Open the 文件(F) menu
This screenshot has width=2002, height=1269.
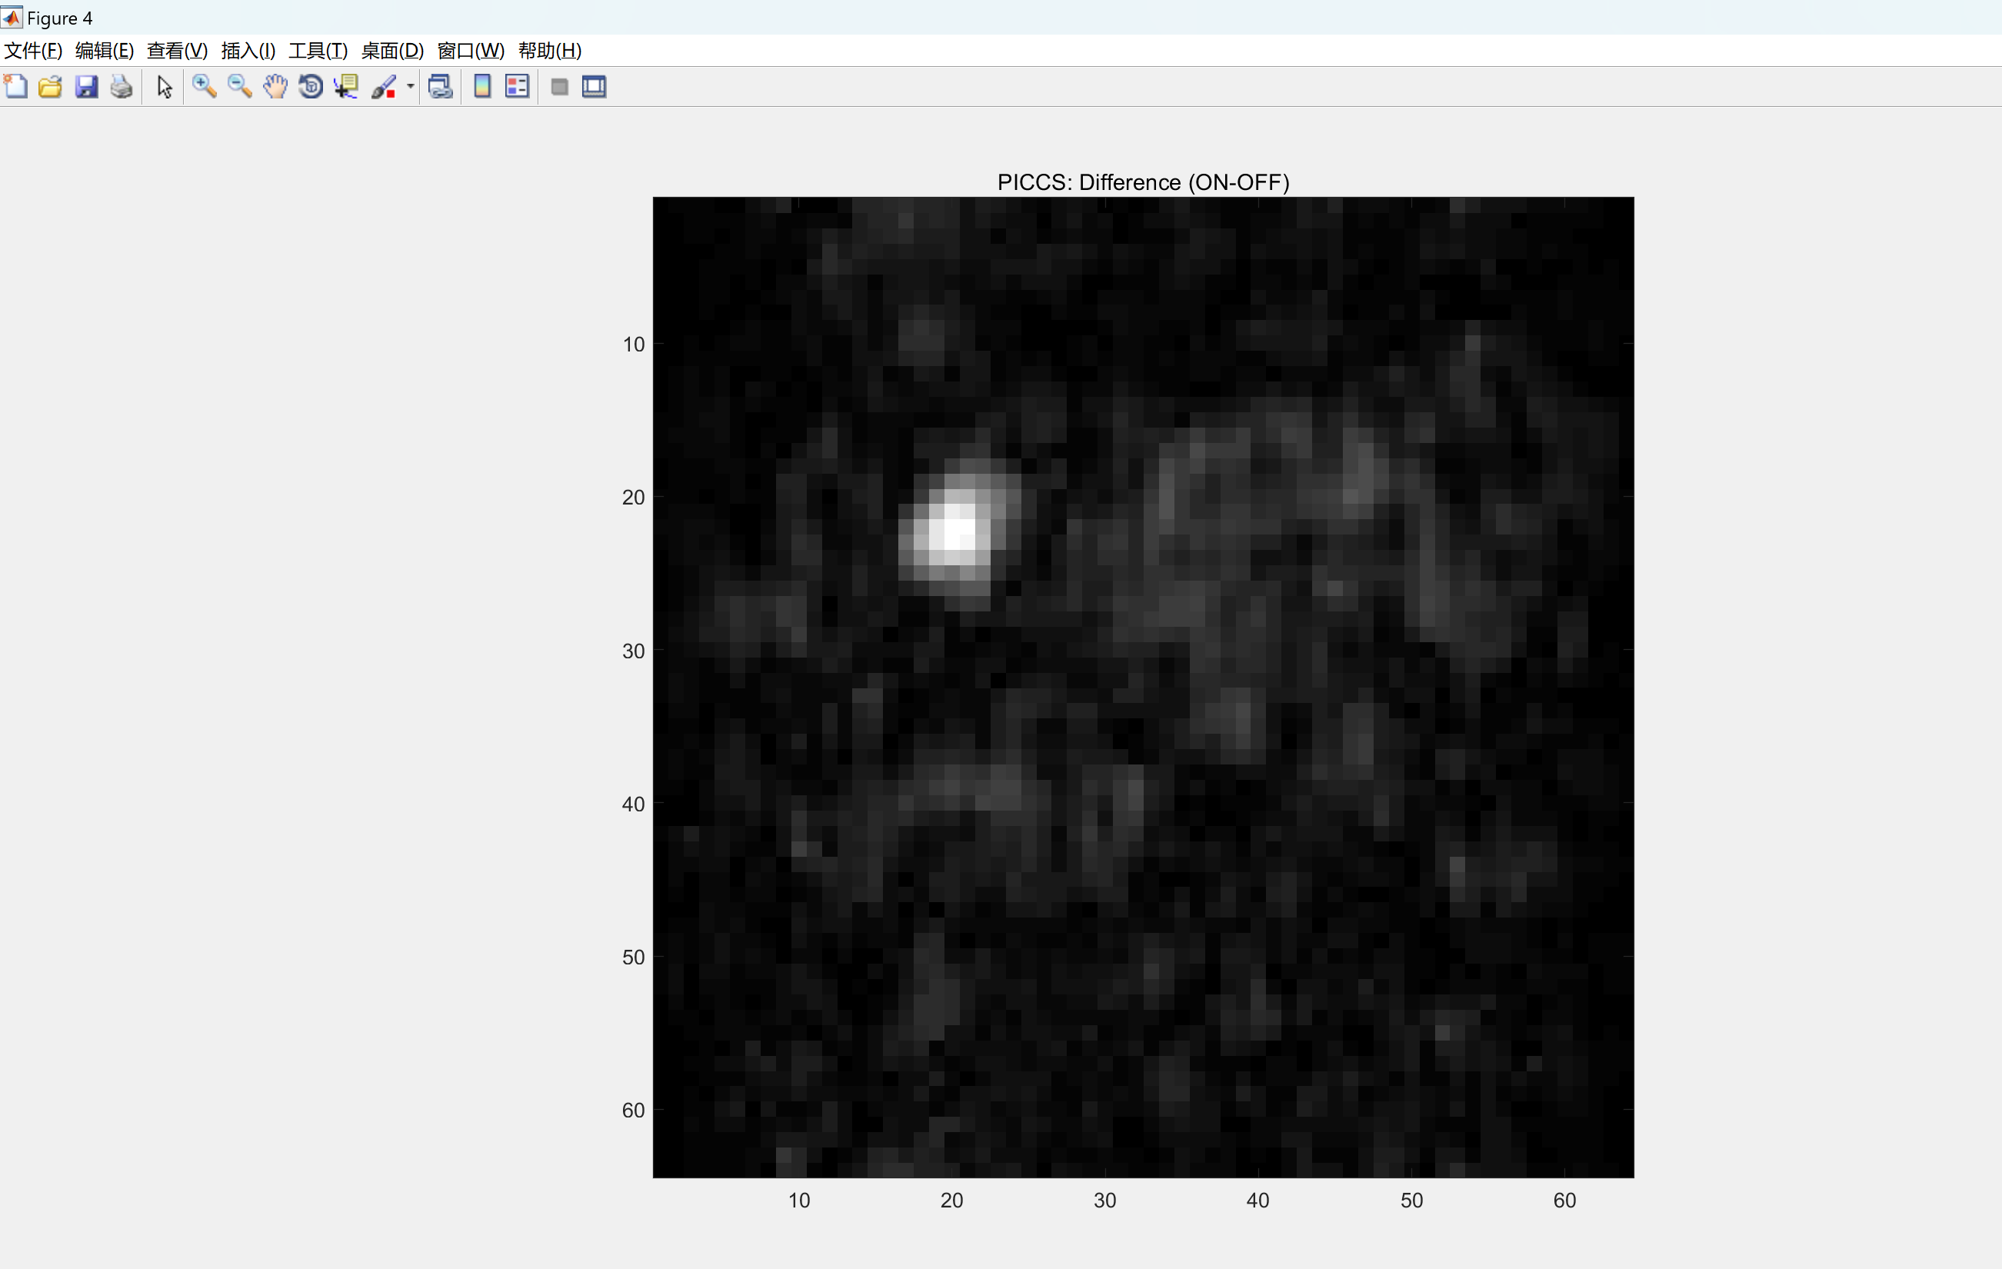pos(33,51)
